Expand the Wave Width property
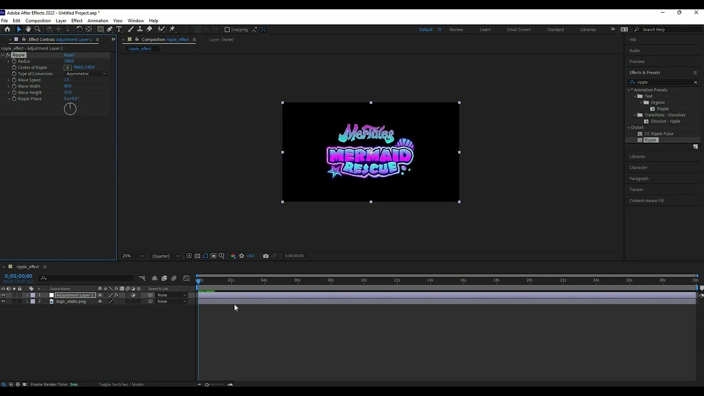704x396 pixels. pyautogui.click(x=8, y=86)
